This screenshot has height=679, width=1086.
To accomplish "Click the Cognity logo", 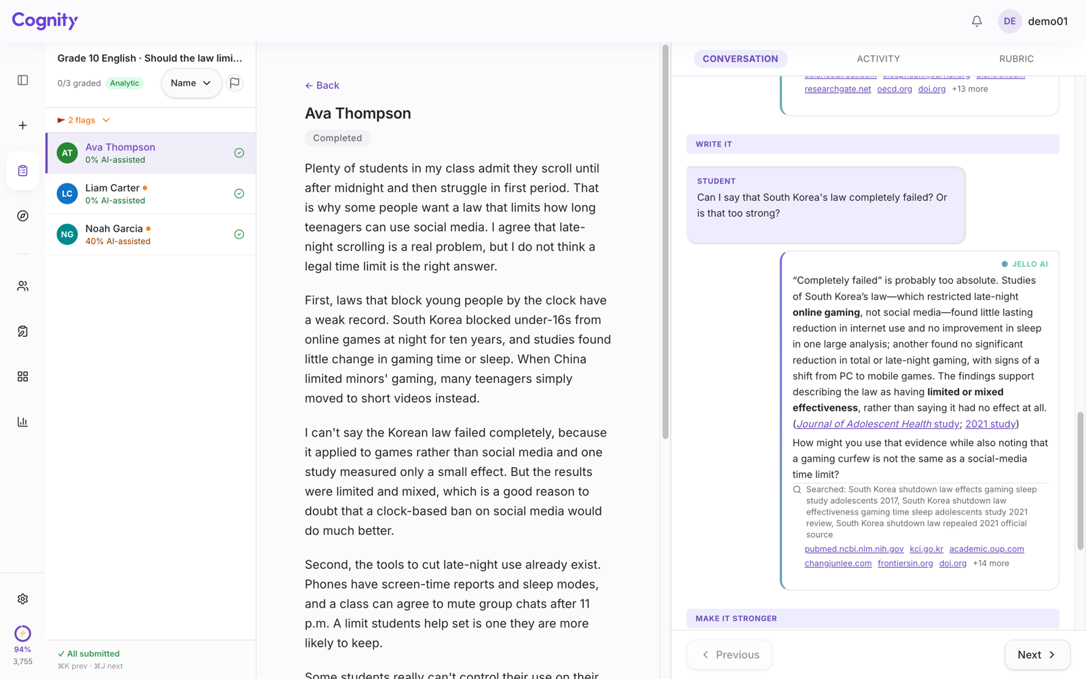I will 45,20.
